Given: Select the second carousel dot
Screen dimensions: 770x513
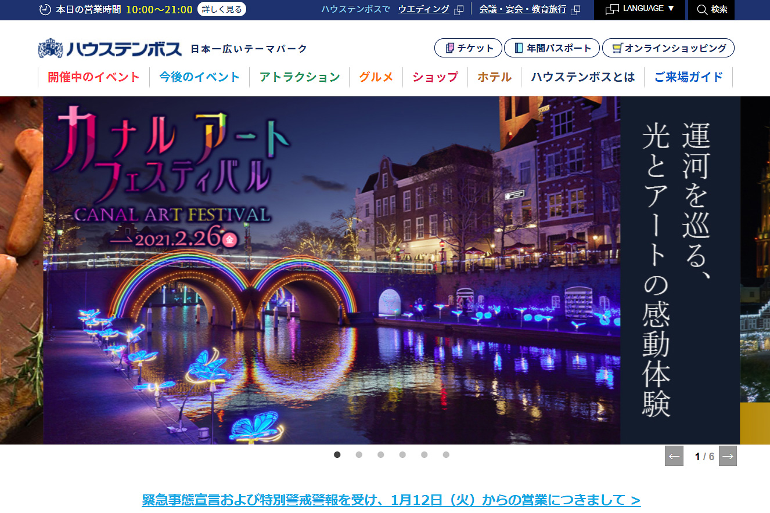Looking at the screenshot, I should click(x=359, y=455).
